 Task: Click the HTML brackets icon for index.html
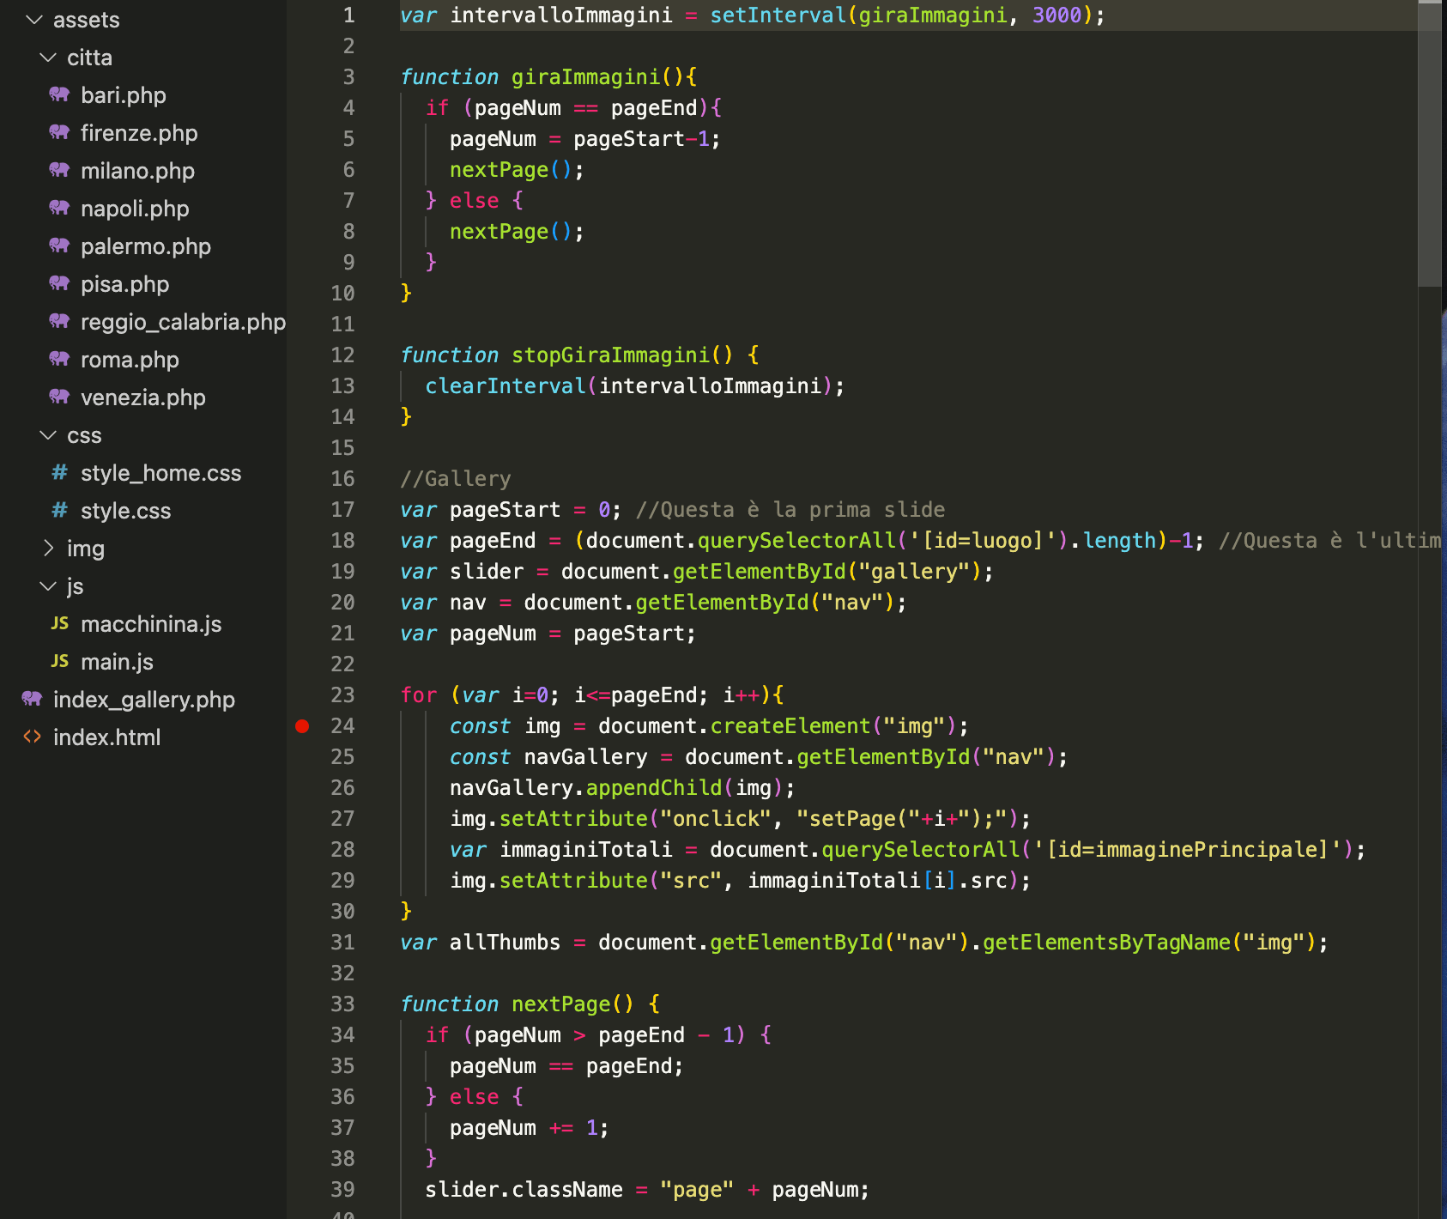tap(32, 737)
